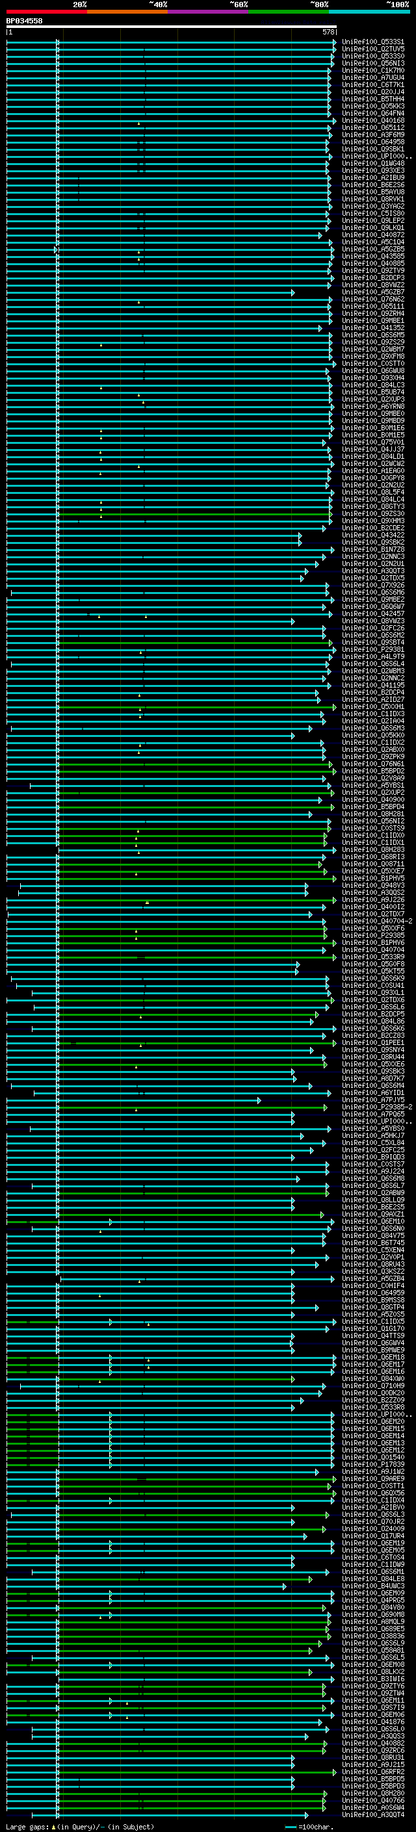Image resolution: width=416 pixels, height=1832 pixels.
Task: Select the UniRef100_A3QQT4 label
Action: click(373, 1814)
